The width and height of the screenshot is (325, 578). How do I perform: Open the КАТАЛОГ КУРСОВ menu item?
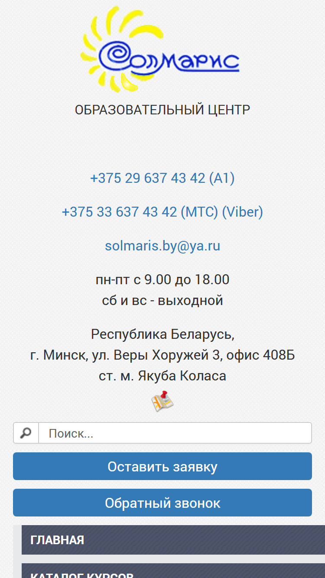[173, 571]
